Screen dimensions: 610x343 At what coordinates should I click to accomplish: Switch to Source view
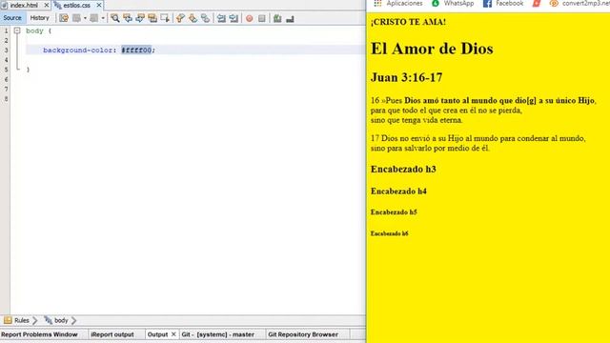12,18
